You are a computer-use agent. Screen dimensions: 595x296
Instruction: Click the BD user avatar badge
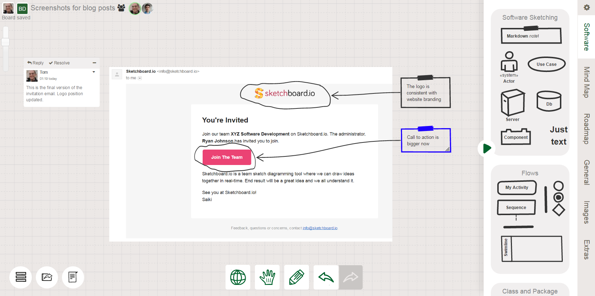pyautogui.click(x=22, y=9)
